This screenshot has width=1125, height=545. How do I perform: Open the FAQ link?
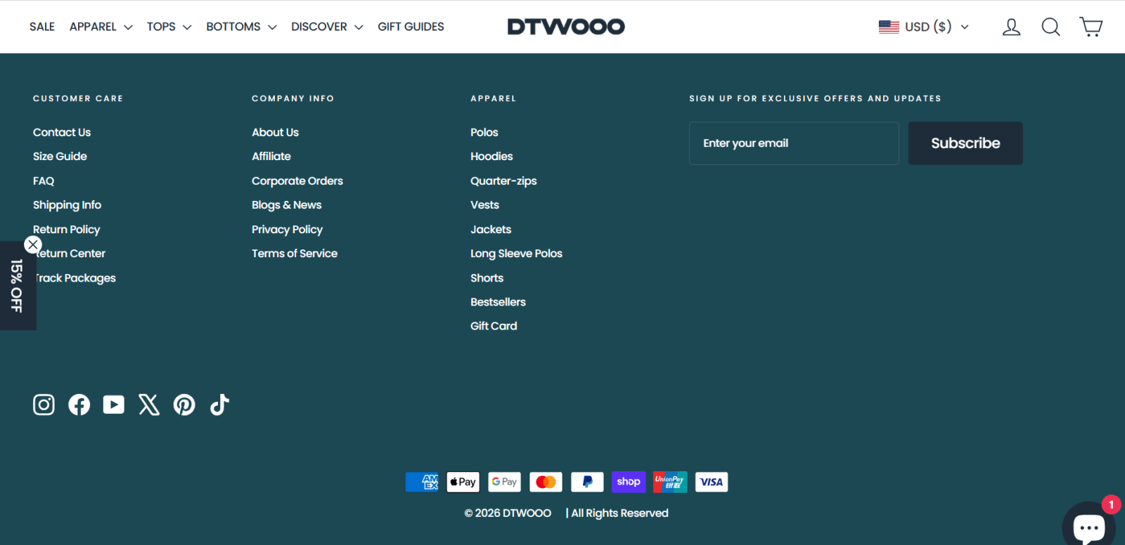pos(44,180)
